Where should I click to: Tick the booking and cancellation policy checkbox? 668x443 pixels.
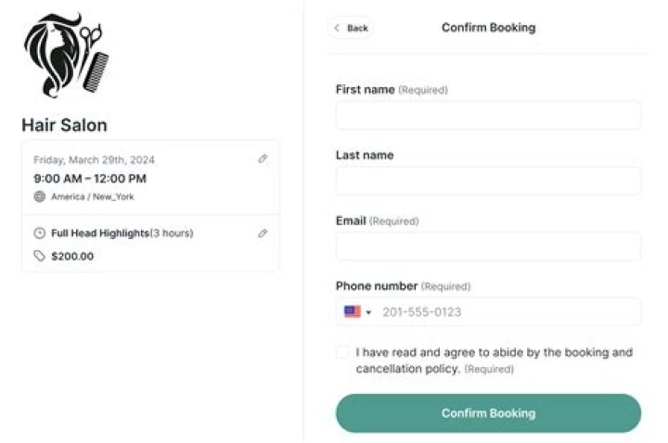(x=343, y=353)
